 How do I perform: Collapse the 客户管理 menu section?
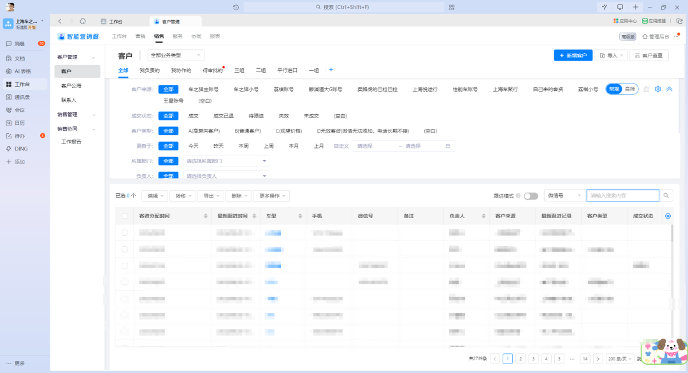point(94,57)
